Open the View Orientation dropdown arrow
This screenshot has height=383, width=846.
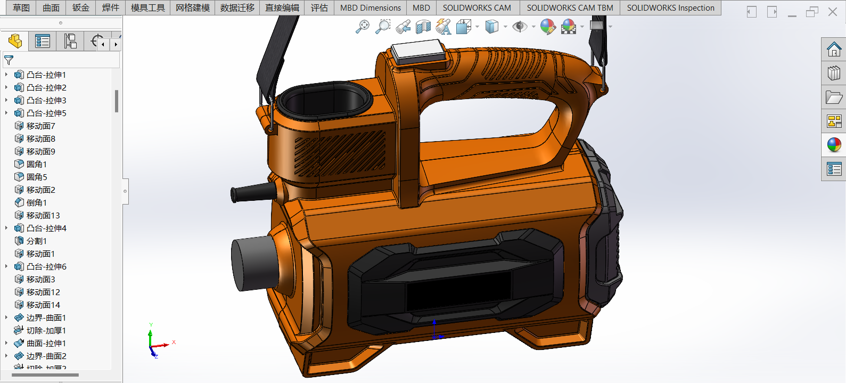coord(477,27)
